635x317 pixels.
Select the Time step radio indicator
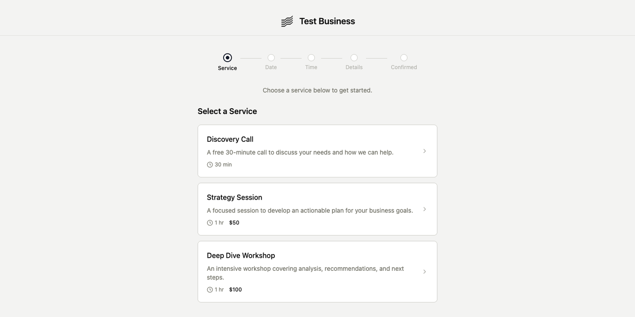tap(311, 58)
